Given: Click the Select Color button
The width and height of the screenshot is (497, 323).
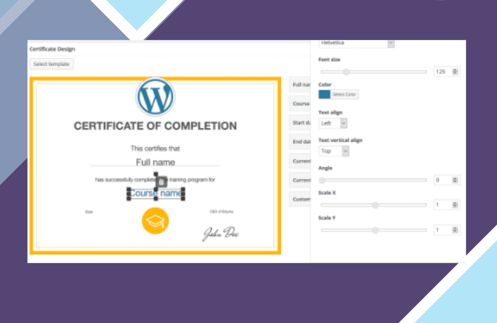Looking at the screenshot, I should click(345, 94).
